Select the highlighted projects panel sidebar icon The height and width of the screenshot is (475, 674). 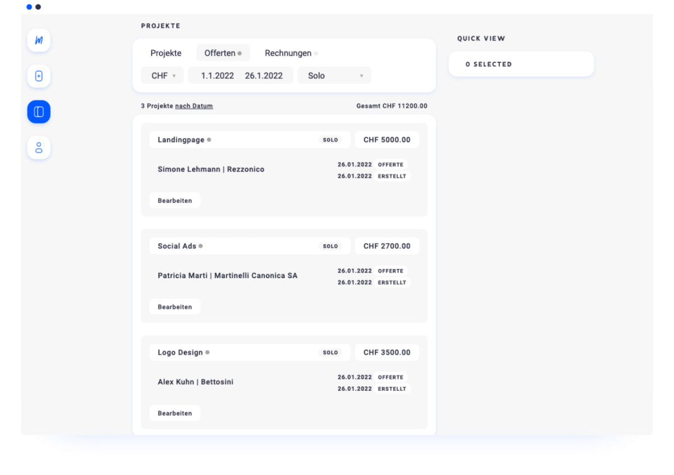(39, 112)
